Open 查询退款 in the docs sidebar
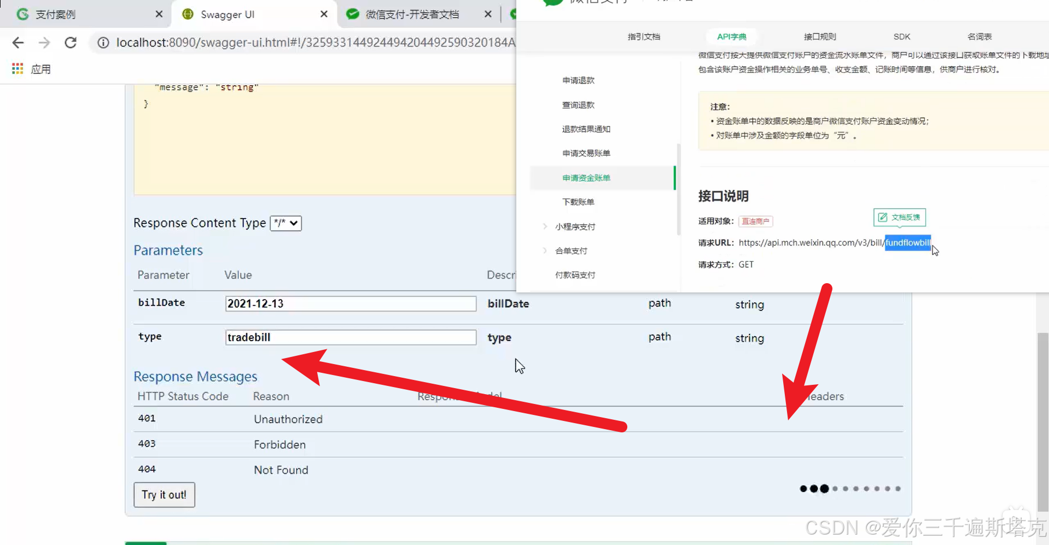1049x545 pixels. click(578, 105)
